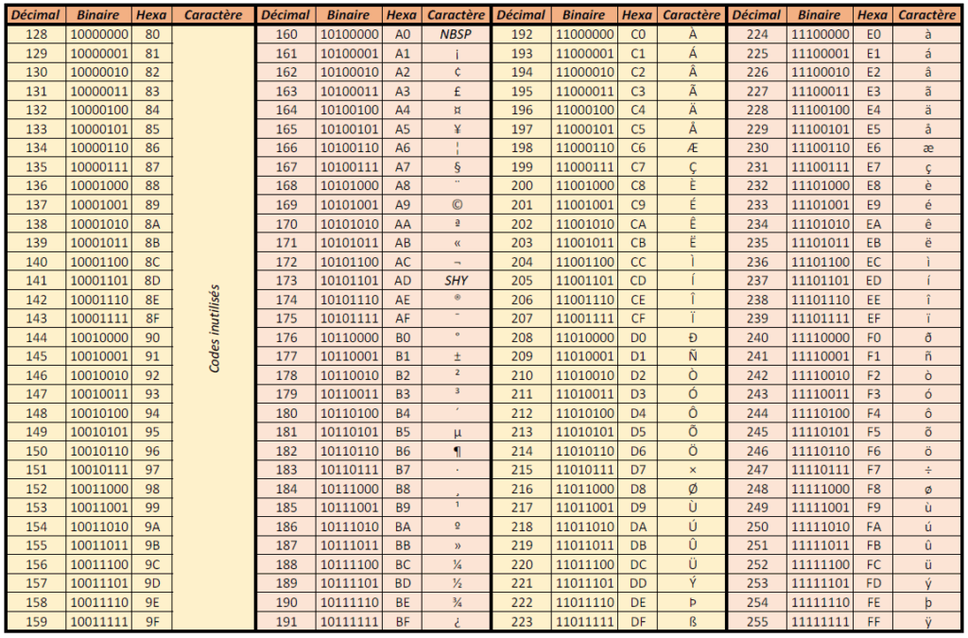Select decimal value 128 cell
Screen dimensions: 968x638
[36, 35]
